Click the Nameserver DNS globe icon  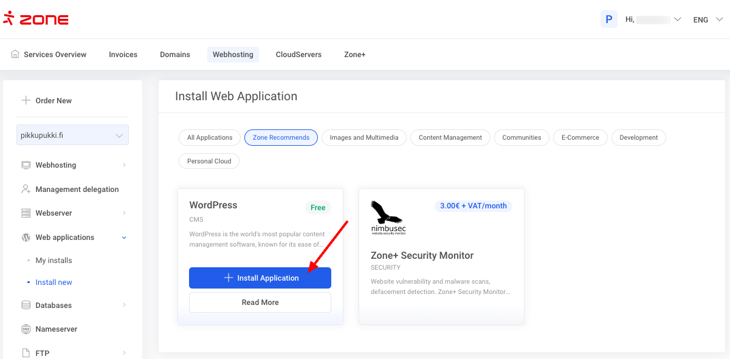[26, 329]
